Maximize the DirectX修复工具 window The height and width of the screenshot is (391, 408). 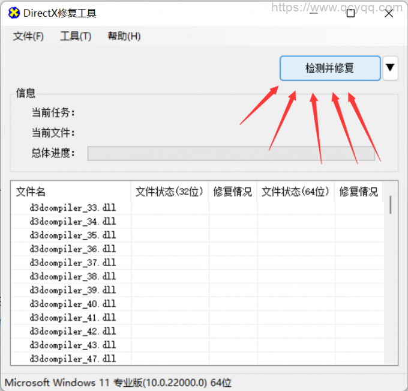350,13
